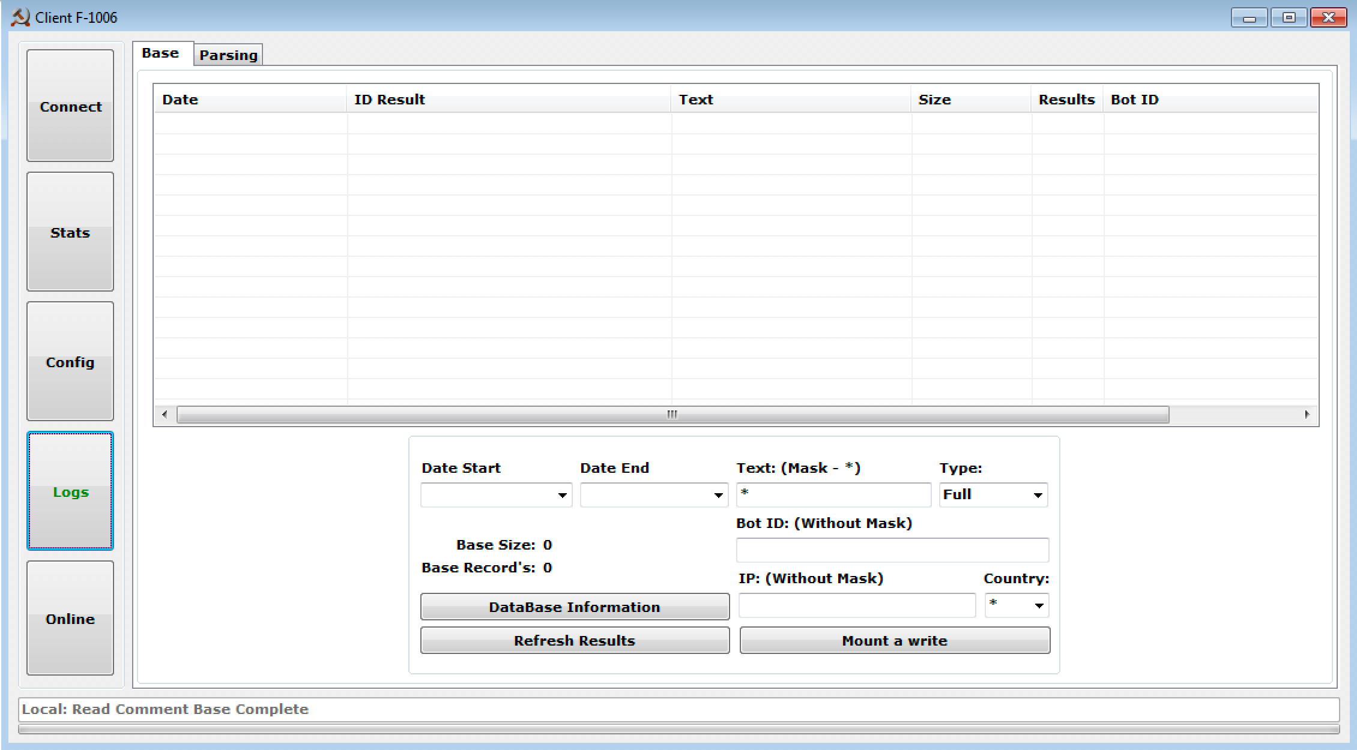Select the Base tab
This screenshot has height=750, width=1357.
[160, 53]
